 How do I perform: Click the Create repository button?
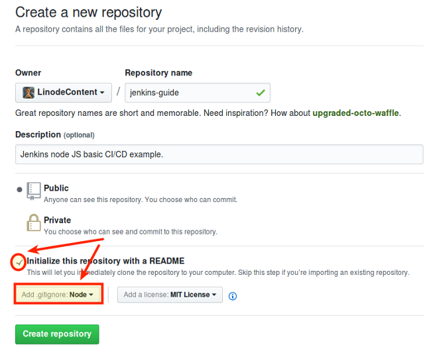click(57, 334)
